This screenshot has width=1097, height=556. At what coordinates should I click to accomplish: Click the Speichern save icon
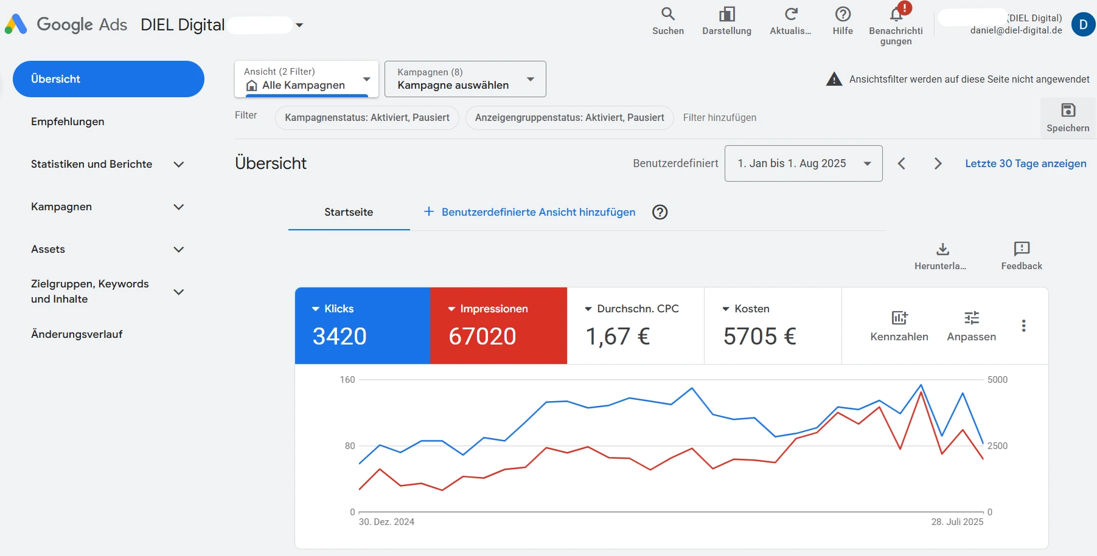pos(1068,110)
